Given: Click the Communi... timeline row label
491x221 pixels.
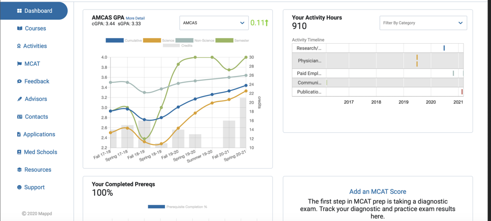Looking at the screenshot, I should pos(309,83).
